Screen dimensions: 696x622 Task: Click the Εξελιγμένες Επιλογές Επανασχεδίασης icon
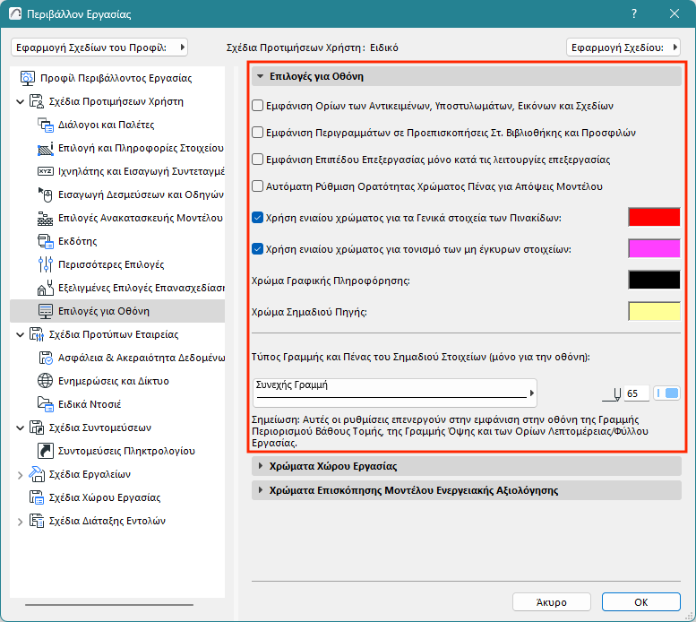46,288
